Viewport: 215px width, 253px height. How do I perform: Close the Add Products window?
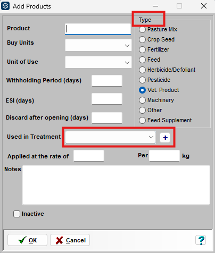204,6
